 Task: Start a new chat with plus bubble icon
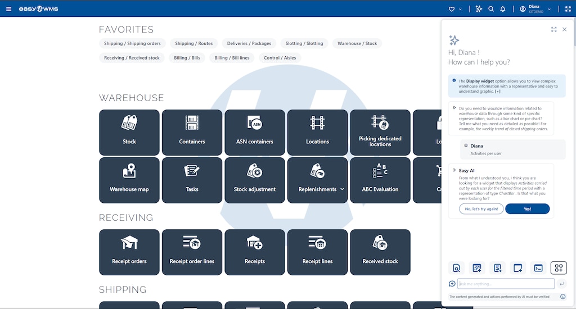point(452,284)
